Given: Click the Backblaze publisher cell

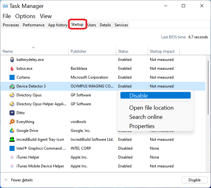Looking at the screenshot, I should (x=79, y=68).
